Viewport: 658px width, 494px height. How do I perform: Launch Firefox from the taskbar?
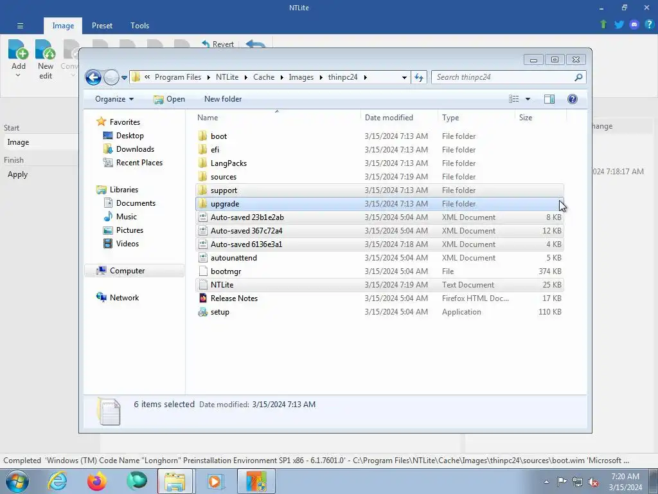pos(96,481)
